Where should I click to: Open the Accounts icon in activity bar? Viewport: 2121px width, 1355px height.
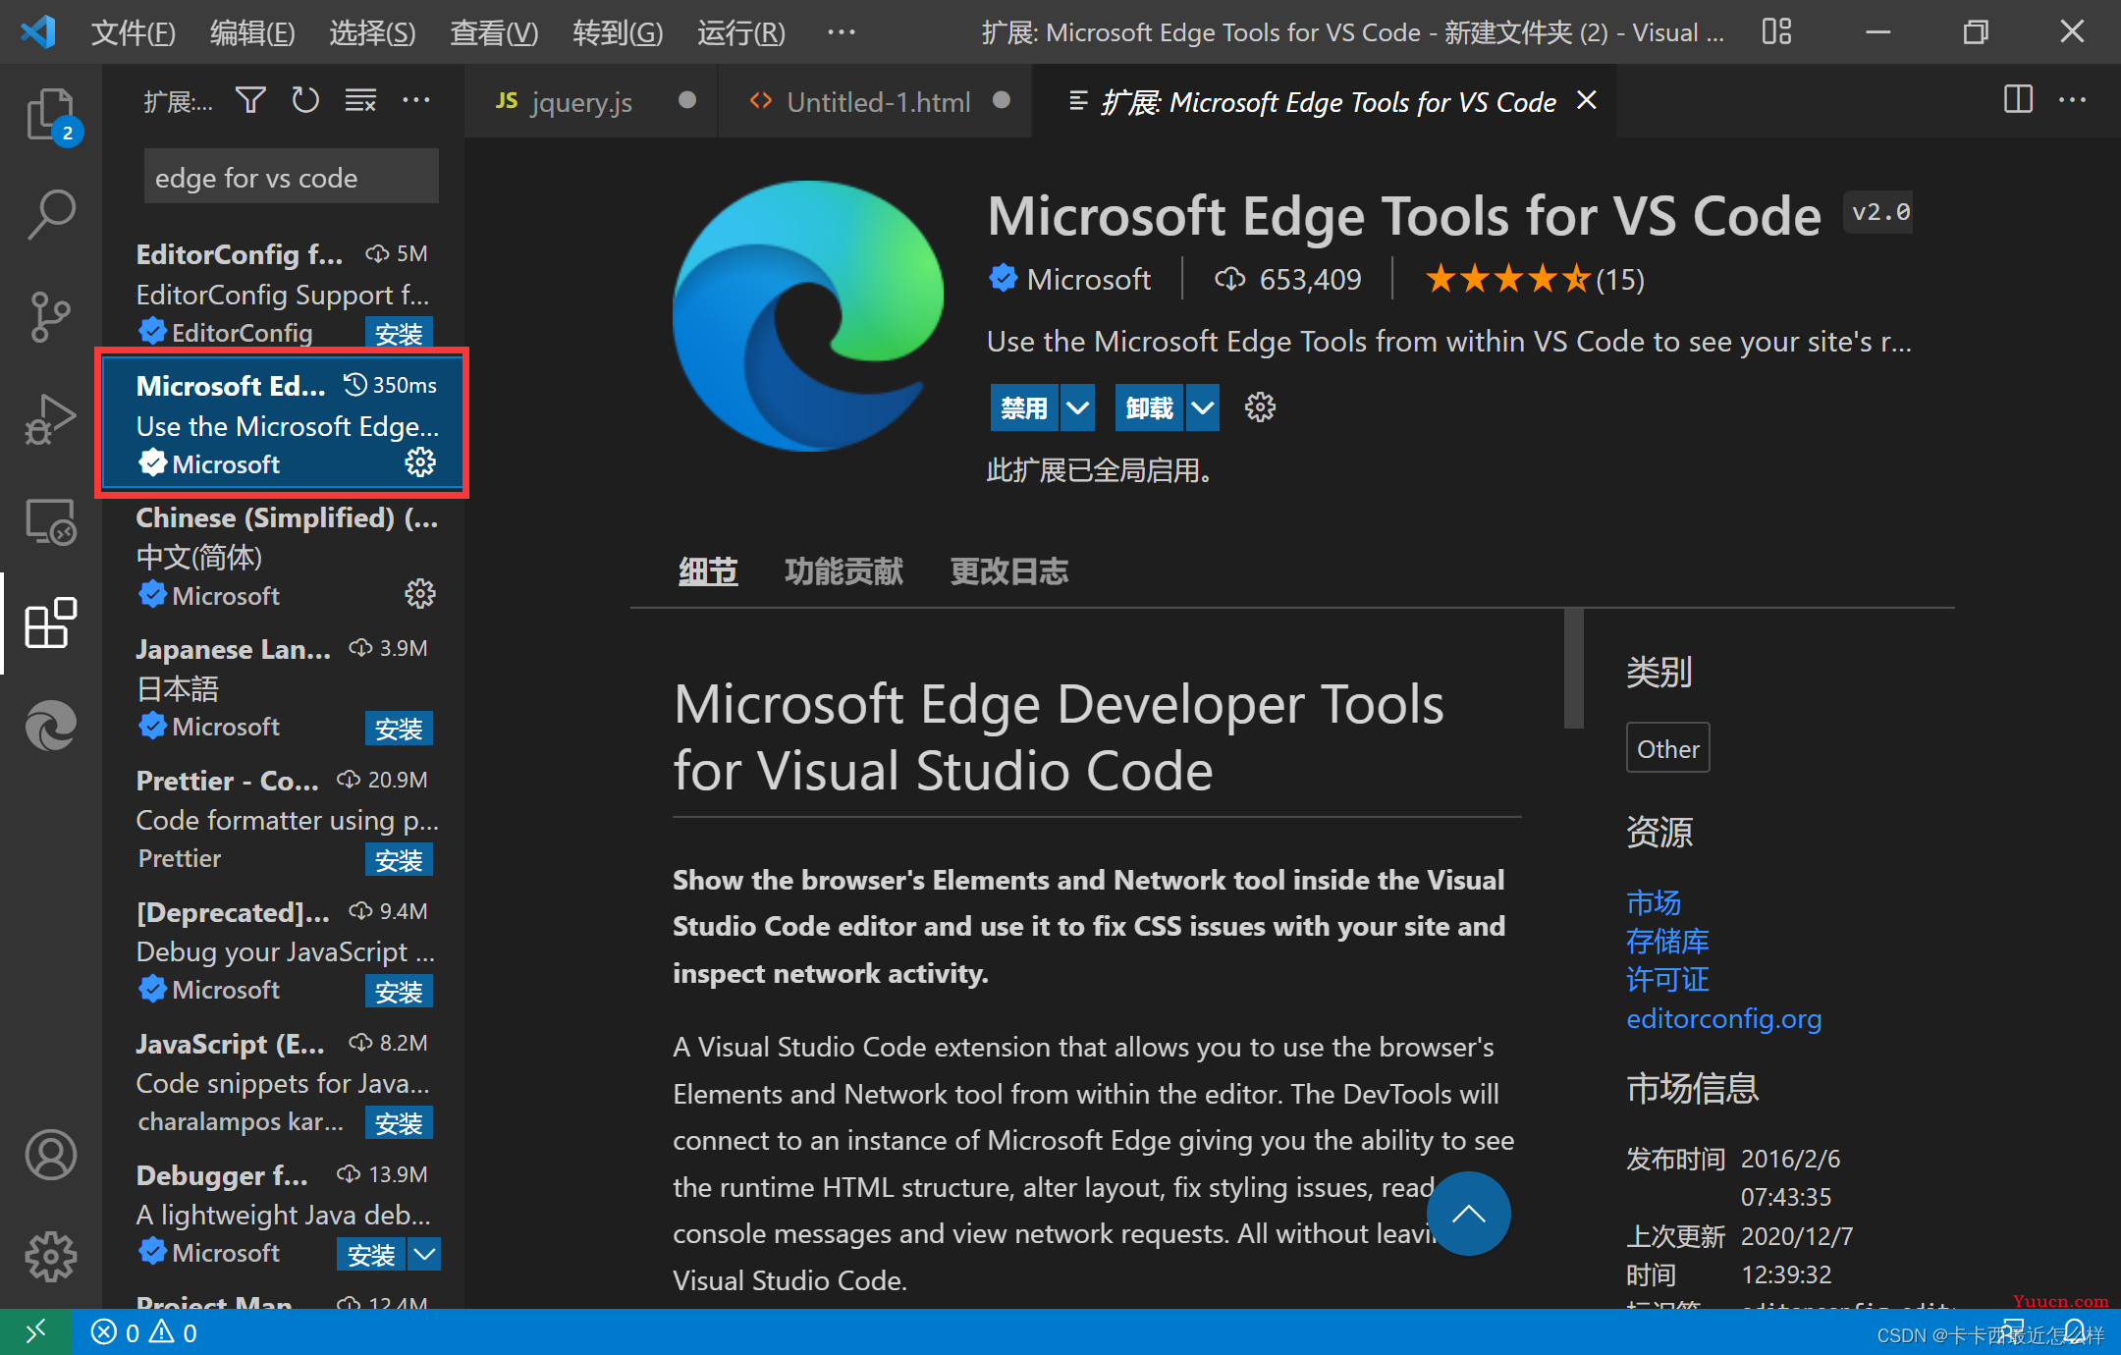tap(51, 1155)
